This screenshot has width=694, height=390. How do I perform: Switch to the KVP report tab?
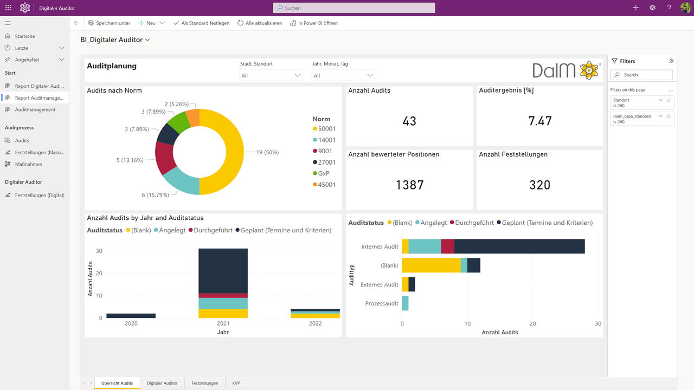(x=236, y=383)
